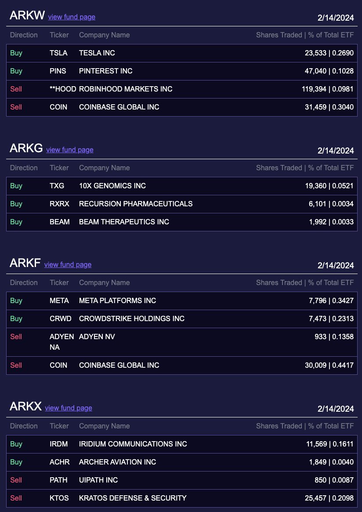362x512 pixels.
Task: Select the ACHR ticker cell
Action: point(59,462)
